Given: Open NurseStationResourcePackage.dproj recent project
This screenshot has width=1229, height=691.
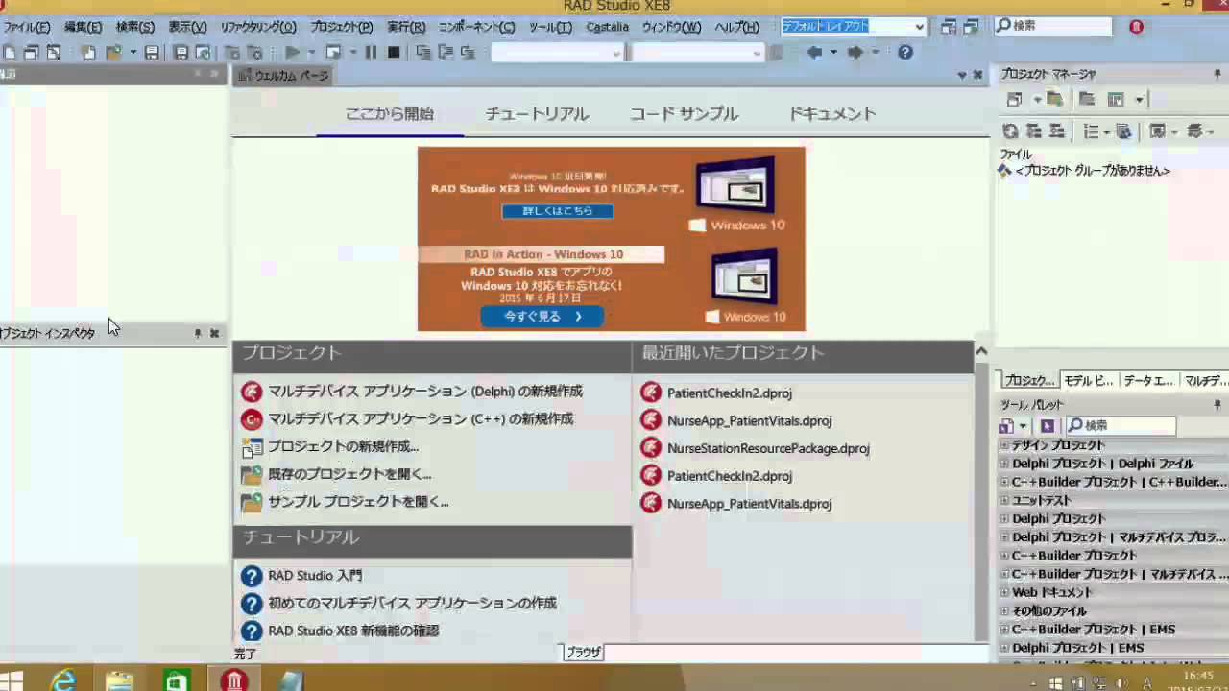Looking at the screenshot, I should (767, 448).
